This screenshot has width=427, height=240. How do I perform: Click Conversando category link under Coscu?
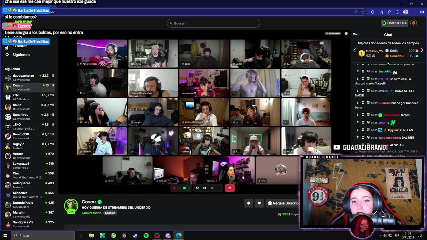(x=91, y=213)
